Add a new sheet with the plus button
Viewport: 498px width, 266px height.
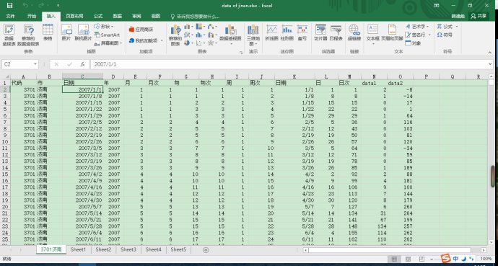click(x=206, y=250)
